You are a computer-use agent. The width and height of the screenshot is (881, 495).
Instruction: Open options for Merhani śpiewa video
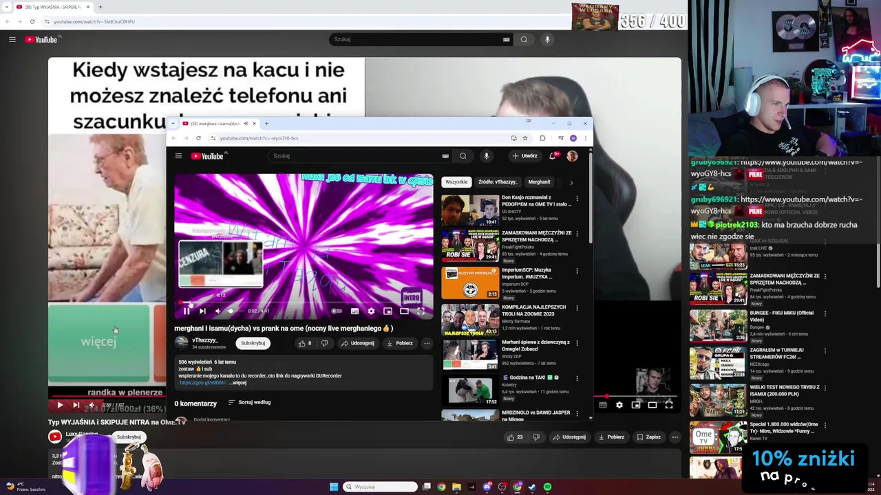[x=577, y=343]
